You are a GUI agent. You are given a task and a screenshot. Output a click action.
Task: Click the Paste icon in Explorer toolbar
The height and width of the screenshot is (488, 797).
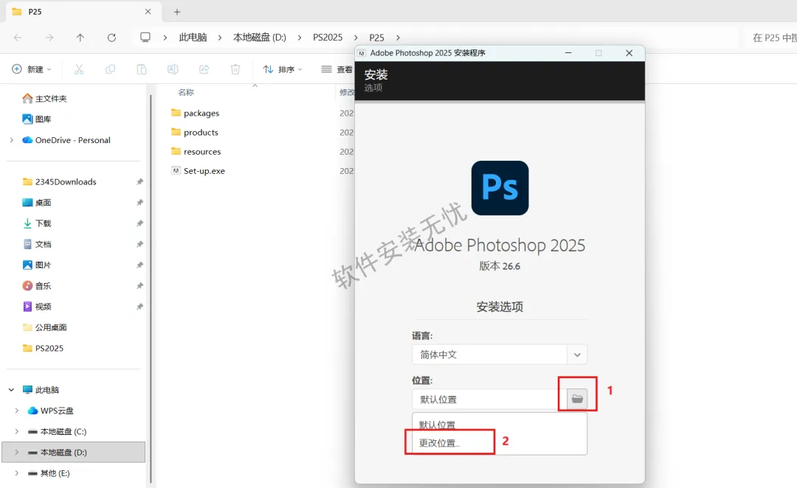point(141,69)
